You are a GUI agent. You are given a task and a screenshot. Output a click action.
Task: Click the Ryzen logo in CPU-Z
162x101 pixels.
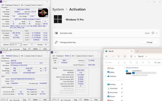(x=43, y=13)
